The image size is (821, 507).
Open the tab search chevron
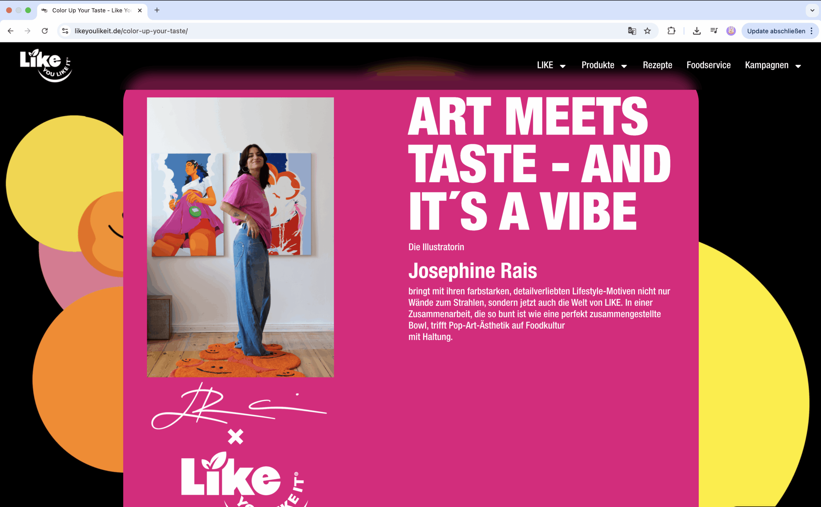[x=812, y=10]
